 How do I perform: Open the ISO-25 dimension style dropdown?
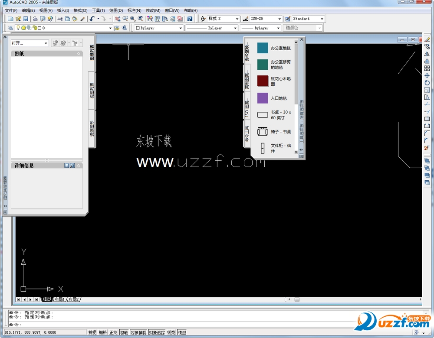279,19
